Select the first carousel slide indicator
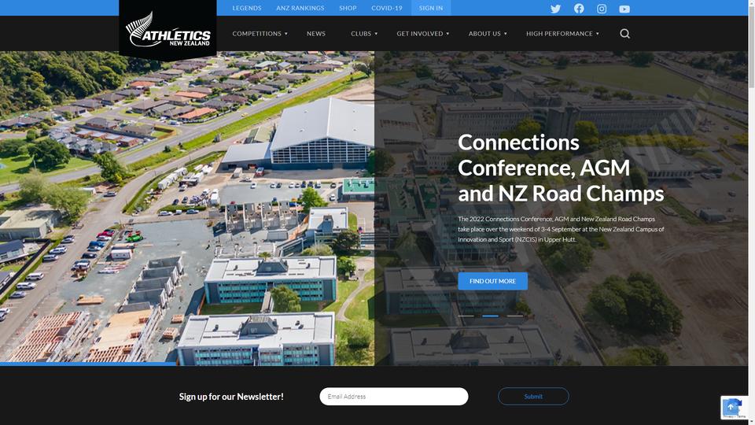Image resolution: width=755 pixels, height=425 pixels. [x=466, y=316]
